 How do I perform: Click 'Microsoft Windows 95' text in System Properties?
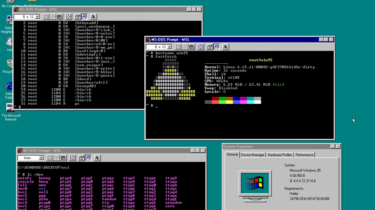[305, 170]
